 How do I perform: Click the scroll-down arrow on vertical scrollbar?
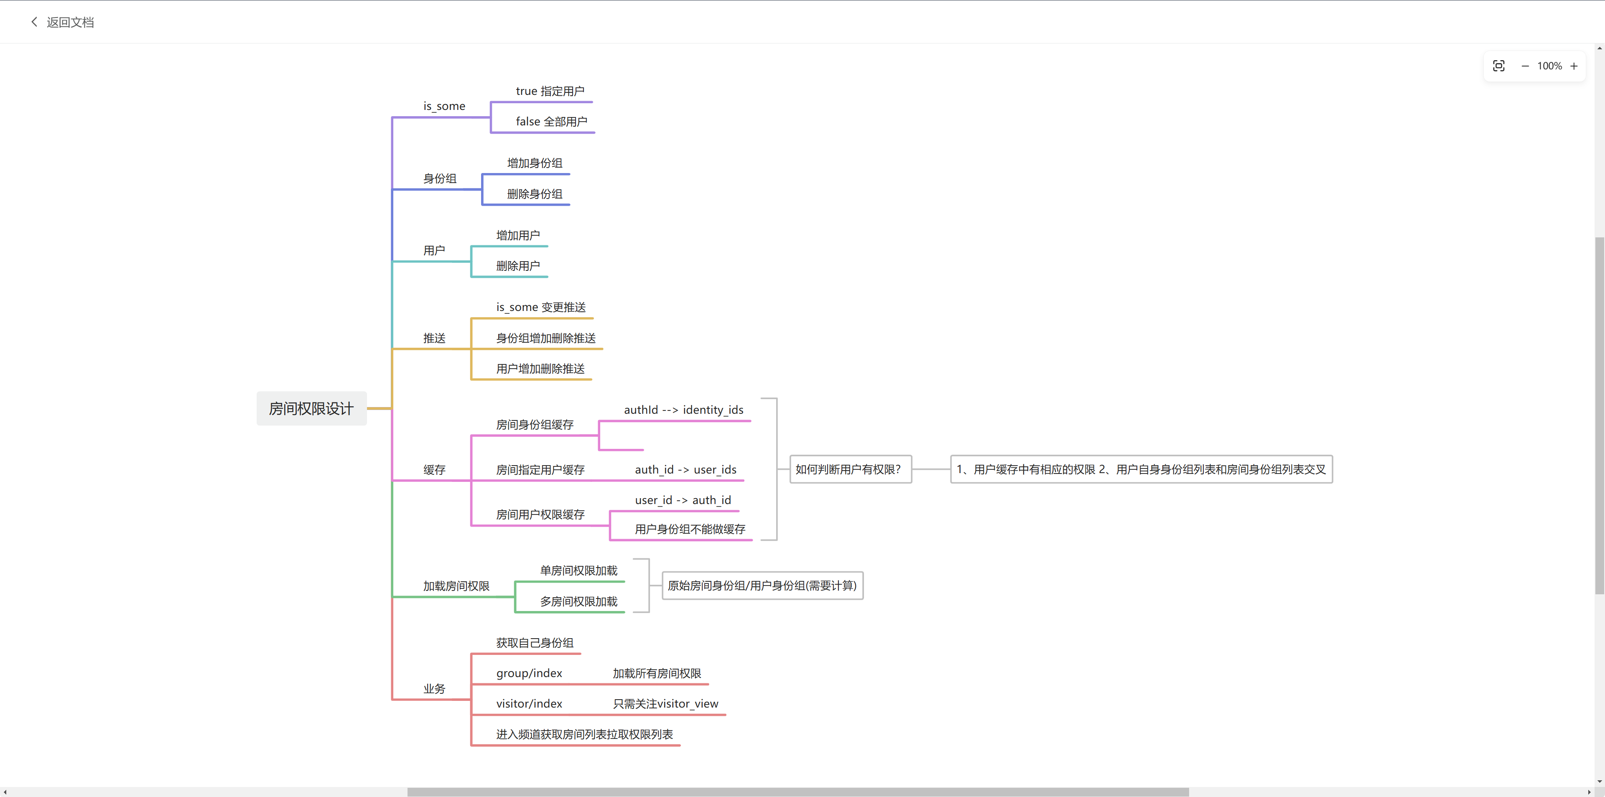(x=1600, y=782)
